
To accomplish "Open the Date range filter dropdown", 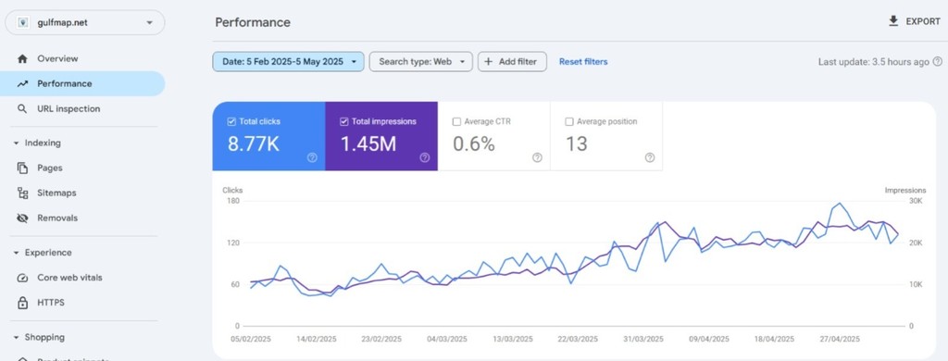I will tap(289, 62).
